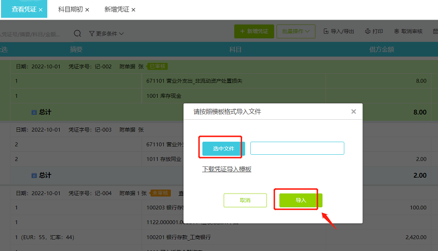
Task: Click the green 新增凭证 toolbar button
Action: [254, 32]
